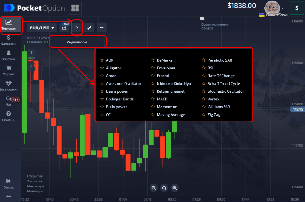Open the account dropdown arrow near avatar

282,8
